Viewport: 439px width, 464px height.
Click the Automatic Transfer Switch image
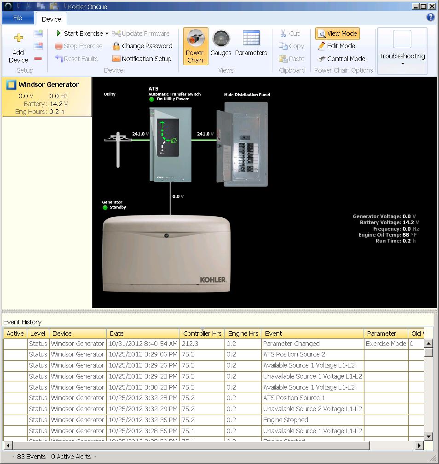click(x=171, y=145)
